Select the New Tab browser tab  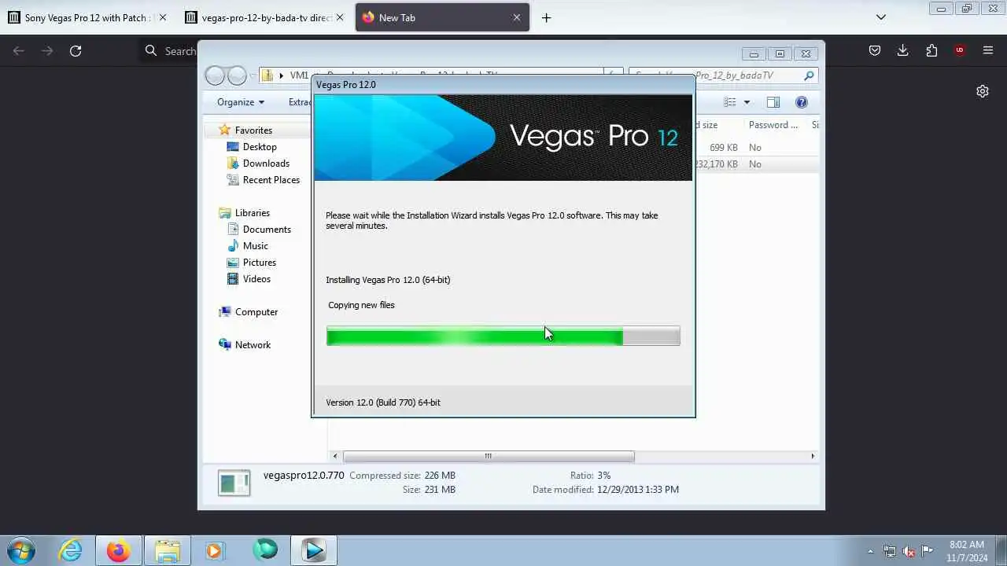click(442, 17)
